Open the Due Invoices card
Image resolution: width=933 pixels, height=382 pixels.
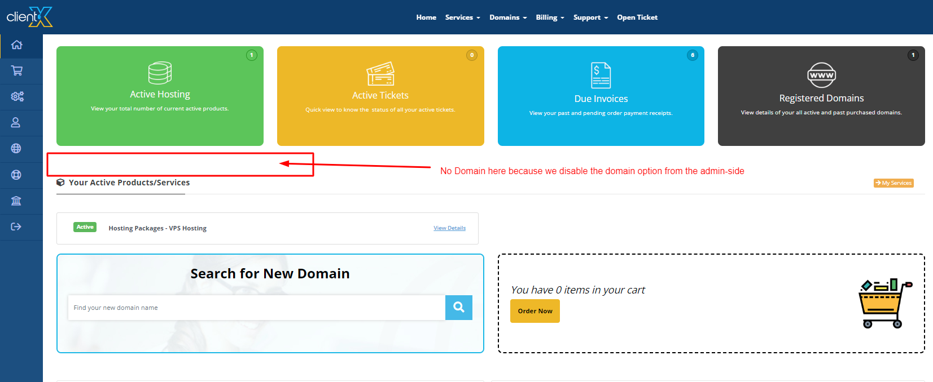(x=601, y=96)
